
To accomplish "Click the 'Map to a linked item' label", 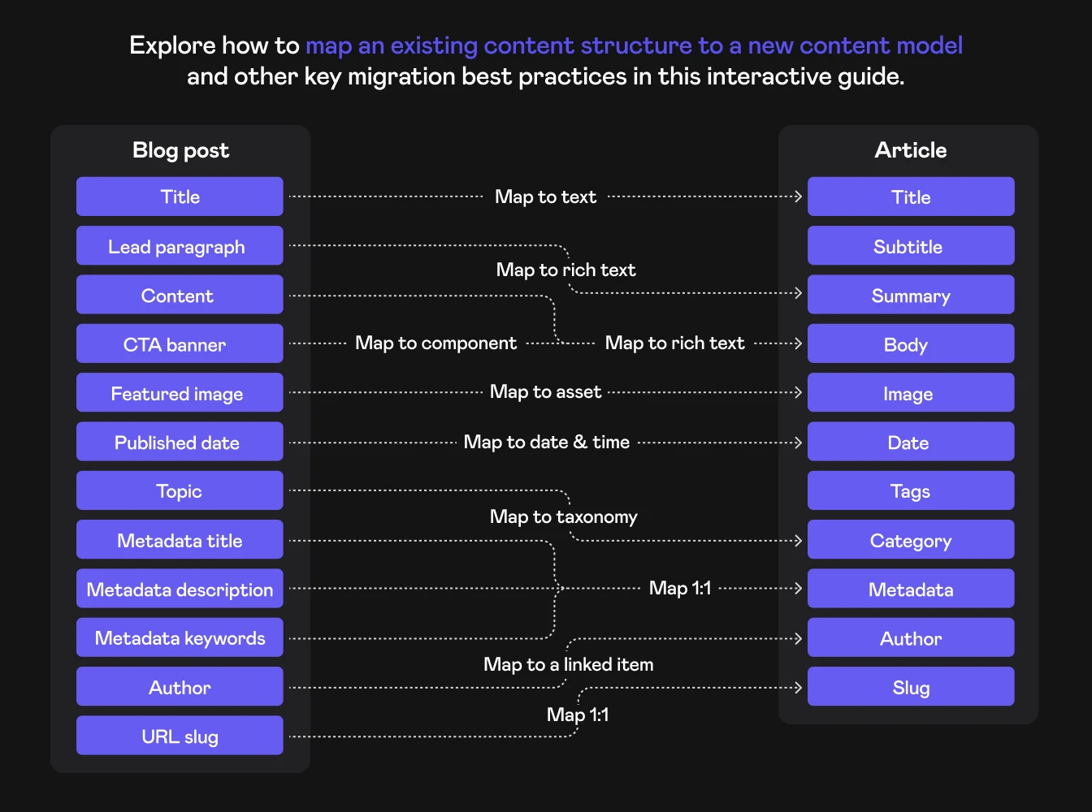I will (568, 664).
